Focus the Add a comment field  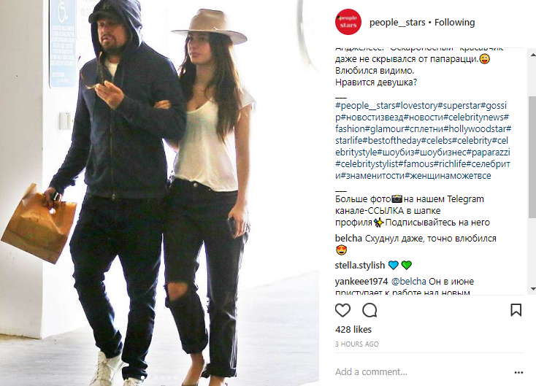point(423,371)
